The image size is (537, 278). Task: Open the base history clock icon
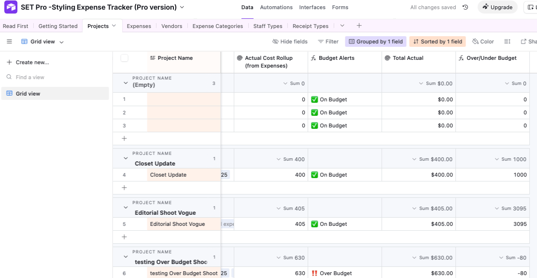point(466,7)
